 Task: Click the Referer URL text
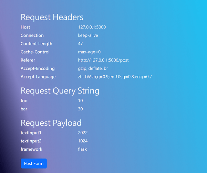point(103,60)
